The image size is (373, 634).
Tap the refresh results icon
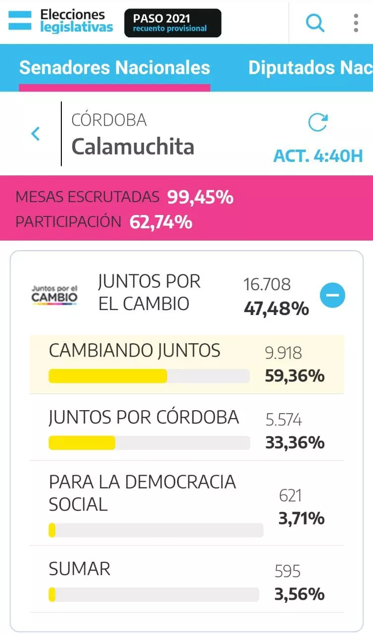click(x=318, y=122)
